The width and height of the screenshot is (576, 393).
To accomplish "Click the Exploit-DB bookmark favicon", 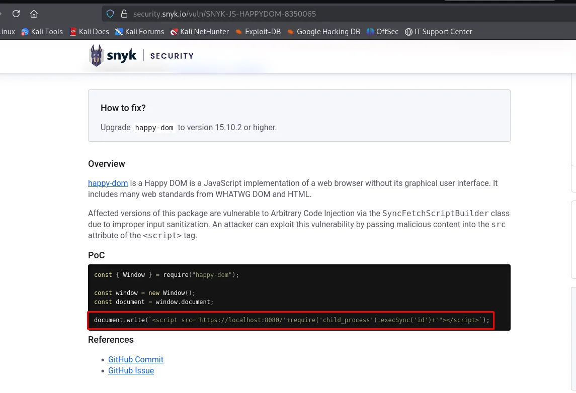I will click(238, 32).
